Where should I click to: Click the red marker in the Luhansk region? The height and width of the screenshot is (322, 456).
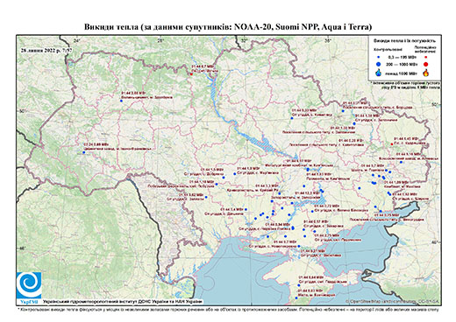pos(392,144)
